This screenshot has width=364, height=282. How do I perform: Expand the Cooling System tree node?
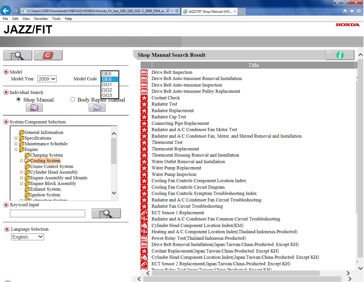[x=22, y=161]
